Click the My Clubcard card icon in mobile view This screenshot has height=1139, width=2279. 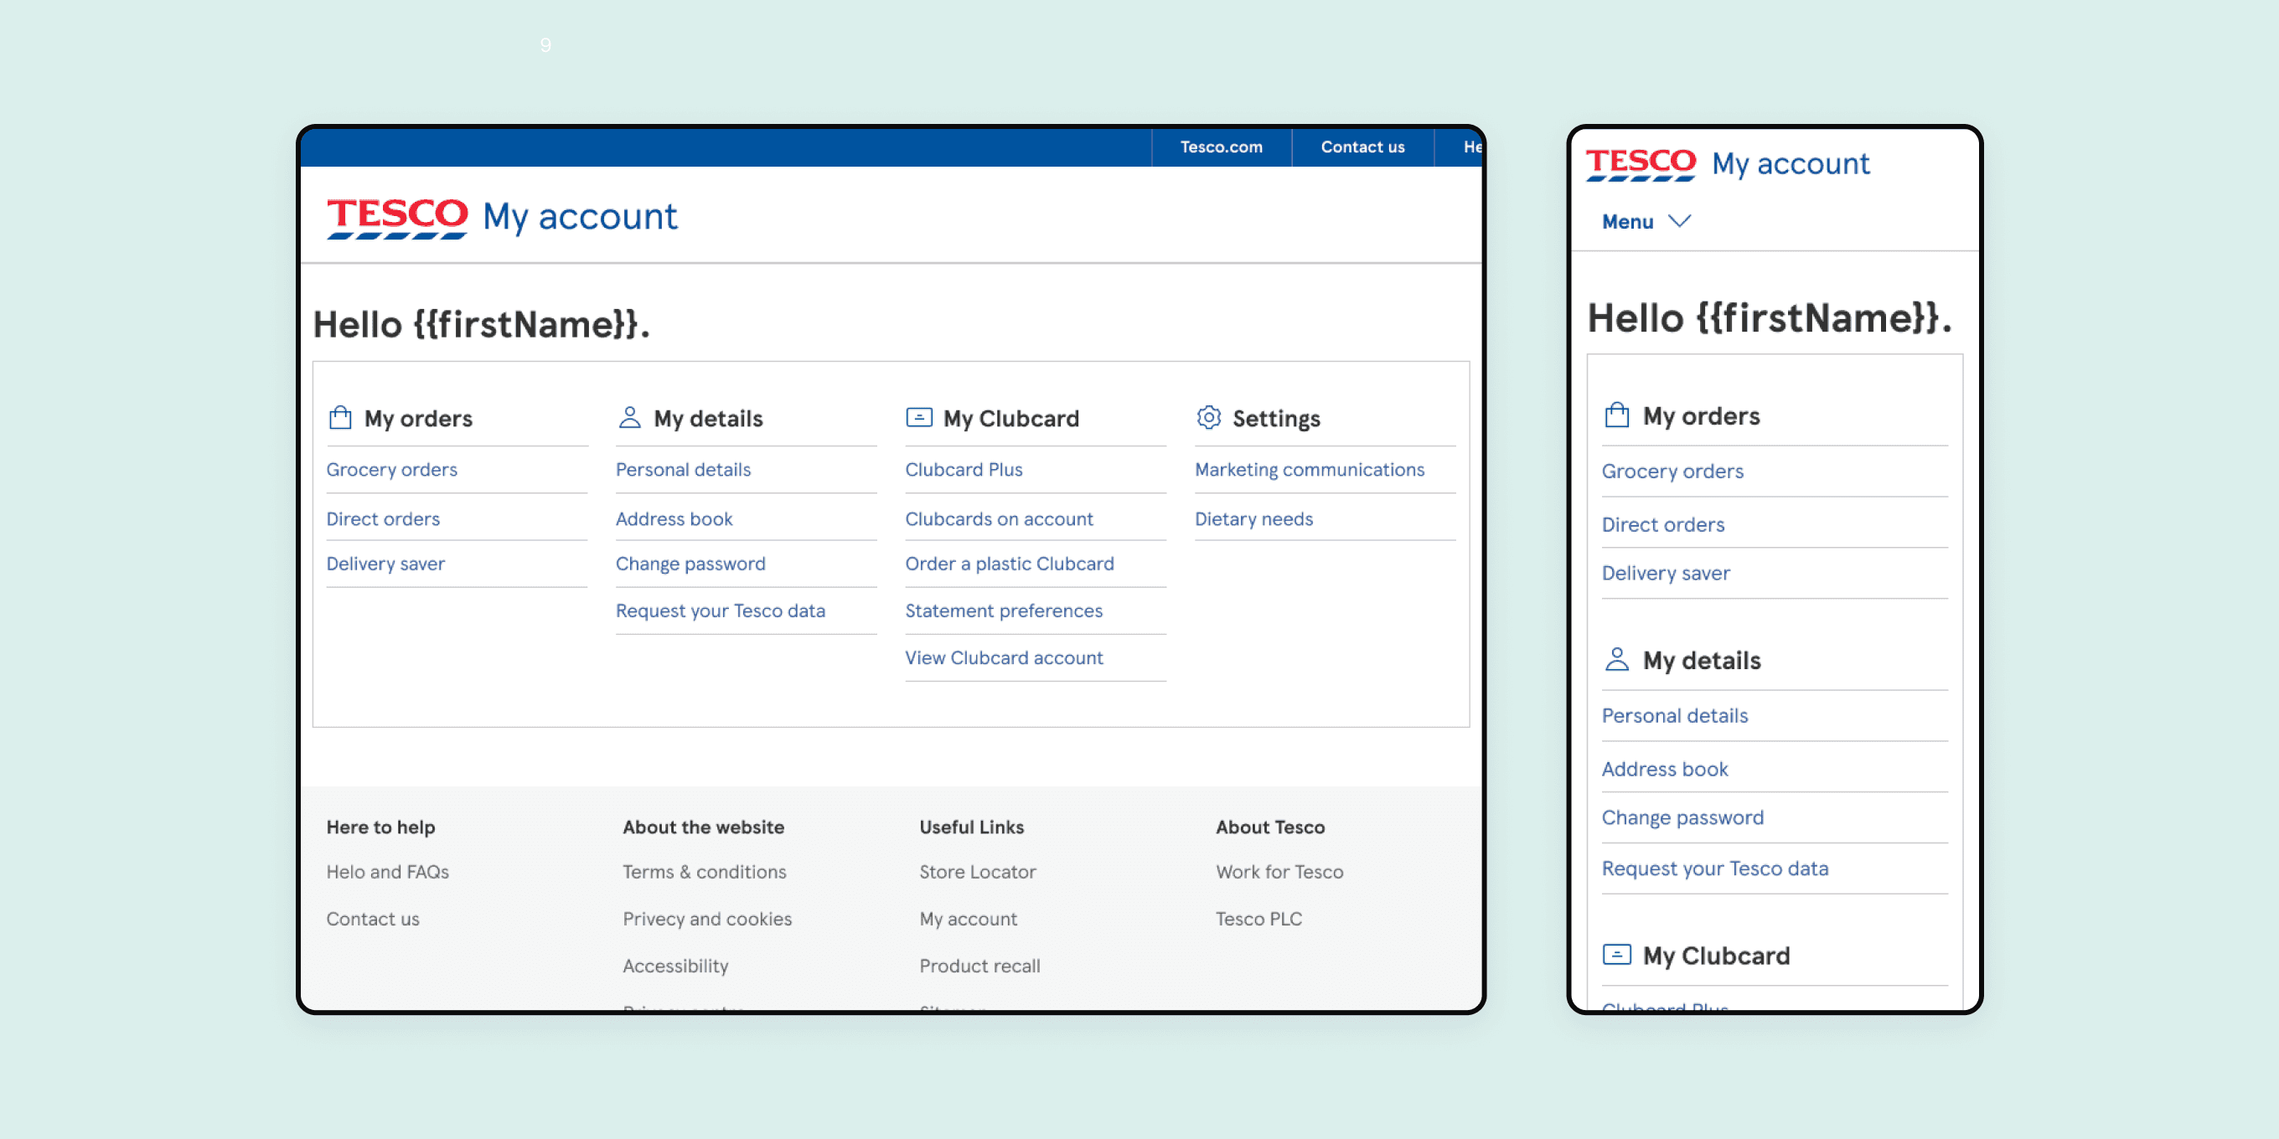(x=1616, y=955)
